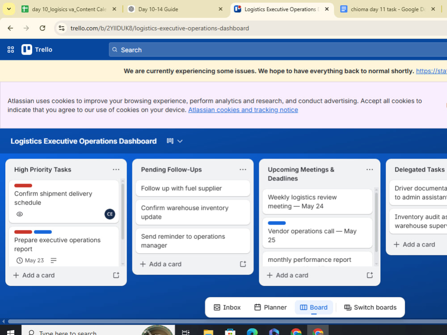
Task: Click the CE member avatar on shipment card
Action: pos(110,214)
